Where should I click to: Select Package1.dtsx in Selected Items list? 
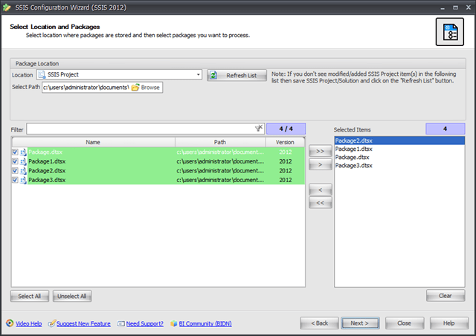click(x=399, y=149)
